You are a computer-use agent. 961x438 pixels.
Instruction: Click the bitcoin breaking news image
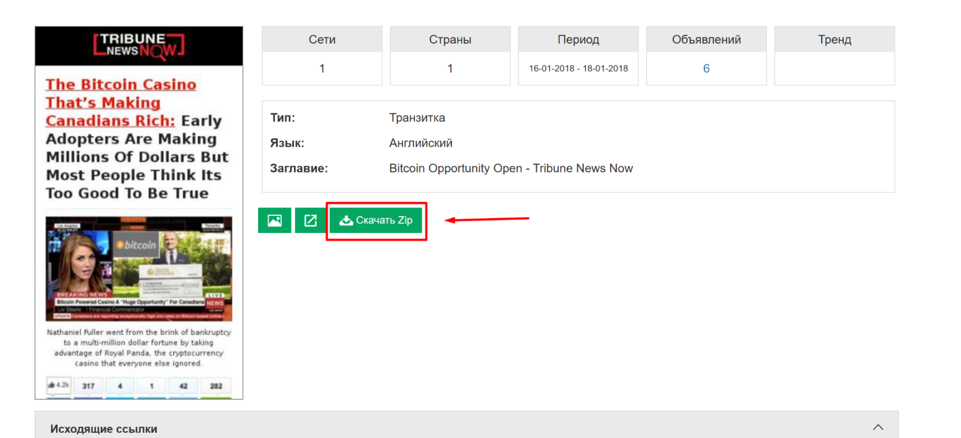[139, 269]
